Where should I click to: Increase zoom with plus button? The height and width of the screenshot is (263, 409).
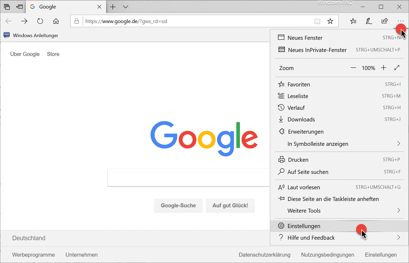click(x=384, y=68)
